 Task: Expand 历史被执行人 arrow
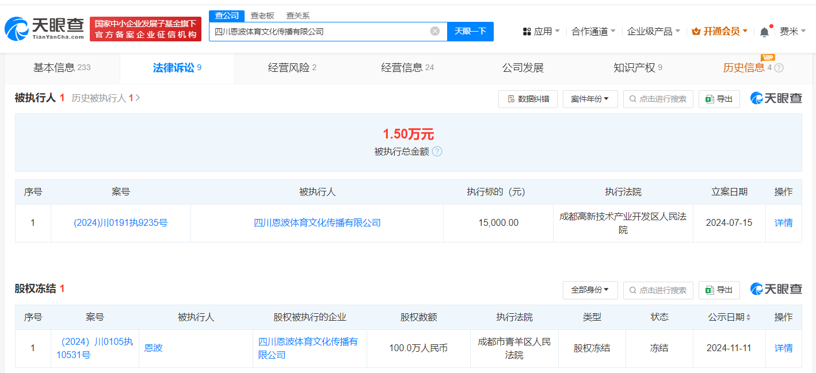[138, 98]
